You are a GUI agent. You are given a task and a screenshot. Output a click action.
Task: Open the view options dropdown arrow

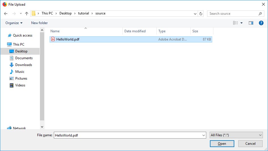[242, 23]
